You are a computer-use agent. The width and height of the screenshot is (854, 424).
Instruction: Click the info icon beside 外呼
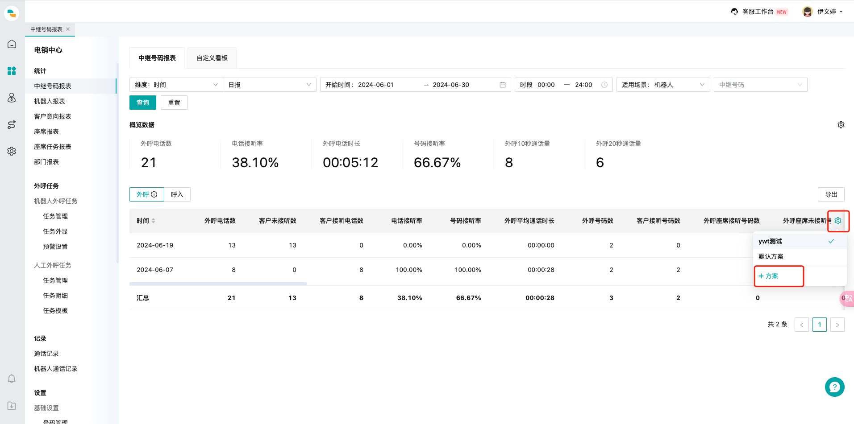(154, 194)
